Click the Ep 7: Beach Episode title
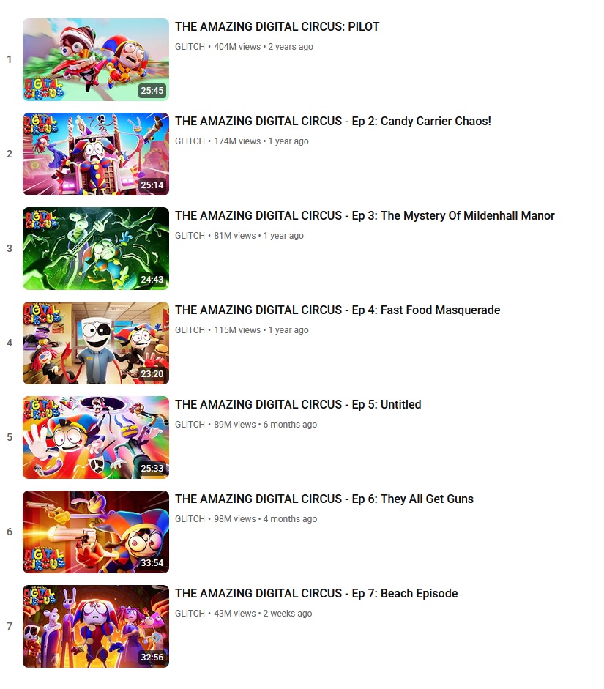 click(x=316, y=594)
